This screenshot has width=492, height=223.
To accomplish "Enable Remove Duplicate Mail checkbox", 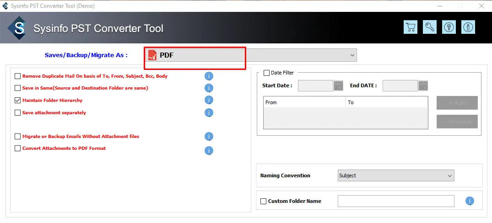I will click(17, 76).
